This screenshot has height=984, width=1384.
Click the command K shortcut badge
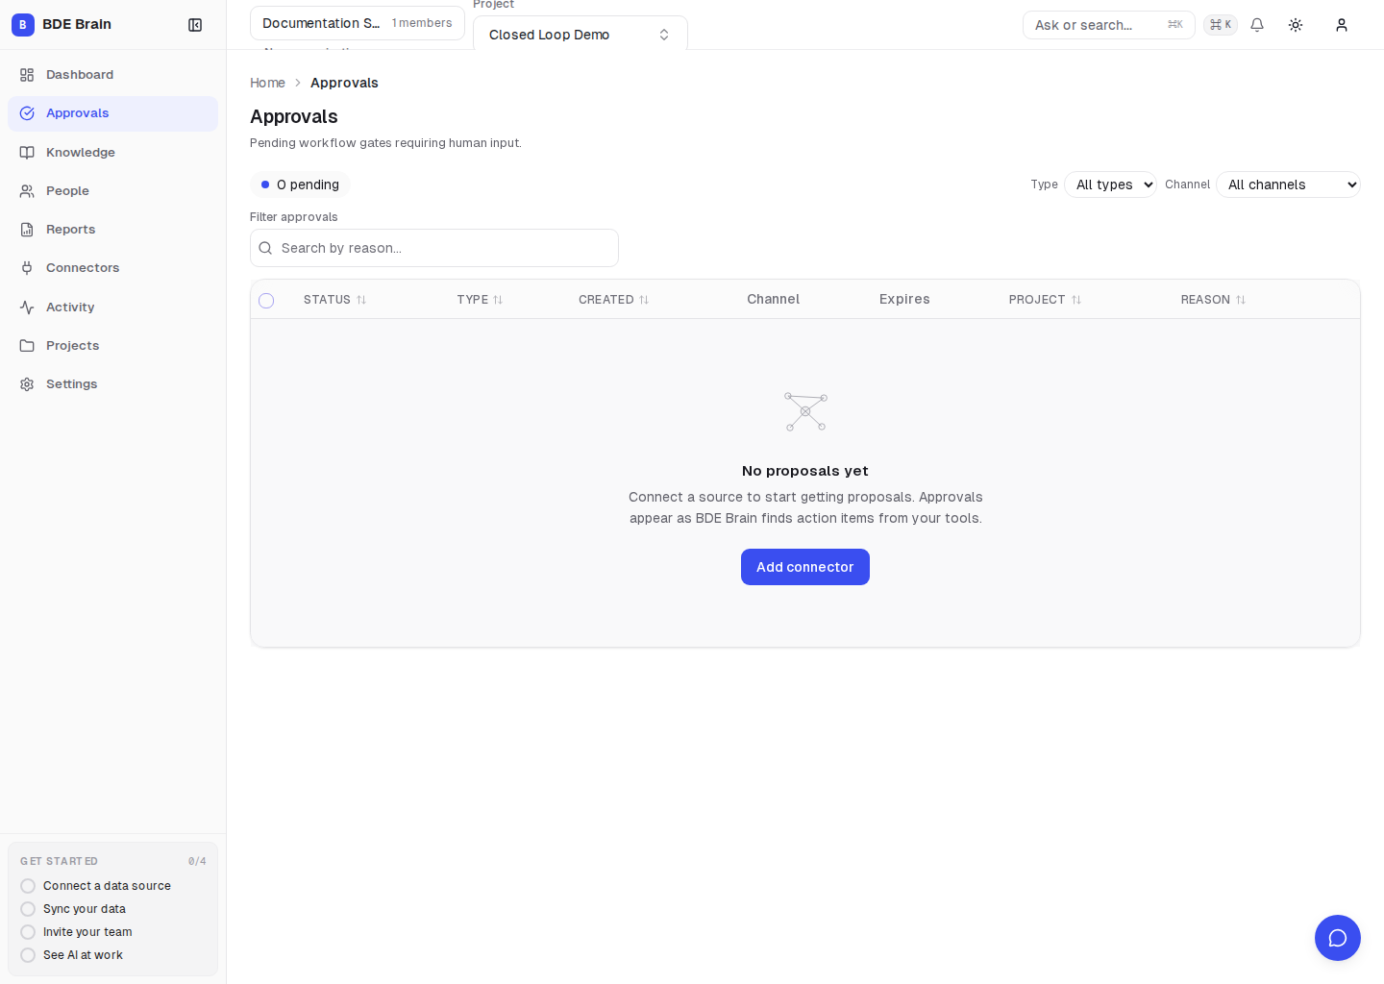coord(1221,25)
